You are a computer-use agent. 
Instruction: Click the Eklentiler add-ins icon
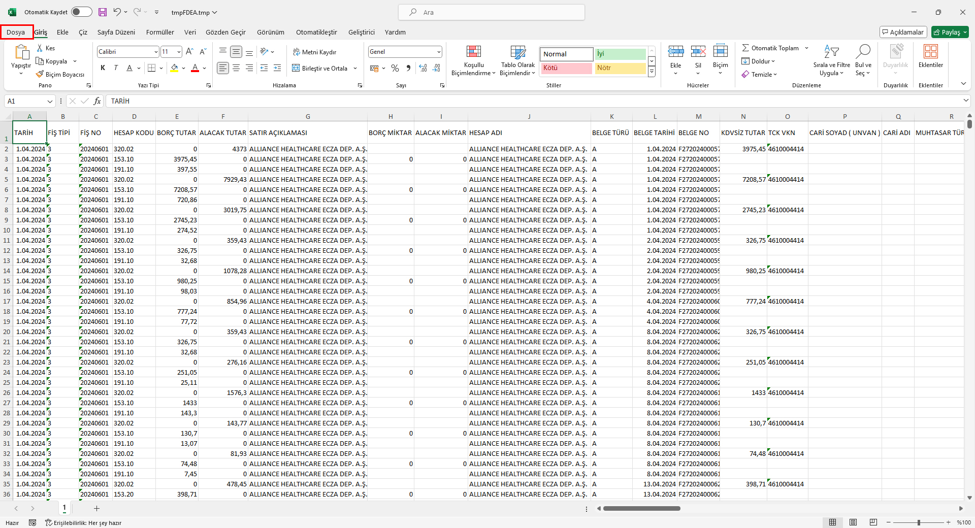(931, 51)
